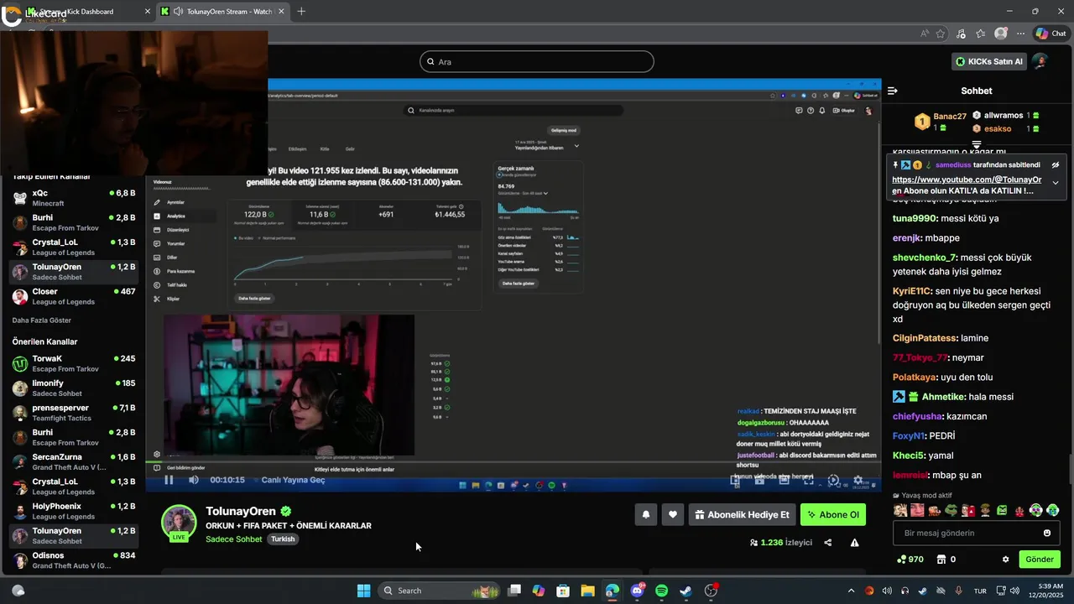The image size is (1074, 604).
Task: Click username shevchenko_7 in chat
Action: point(925,258)
